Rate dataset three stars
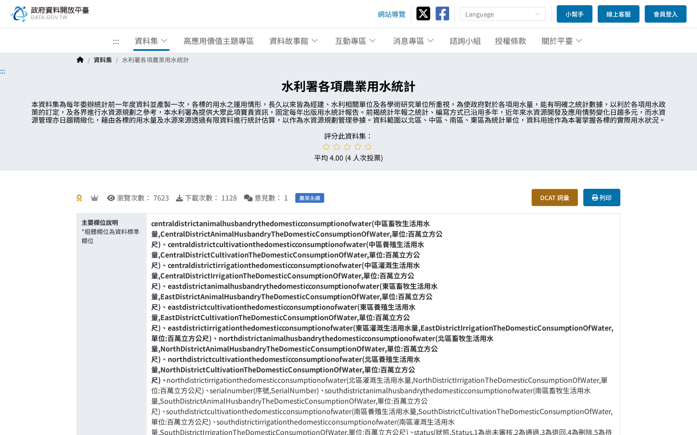697x435 pixels. [x=347, y=147]
